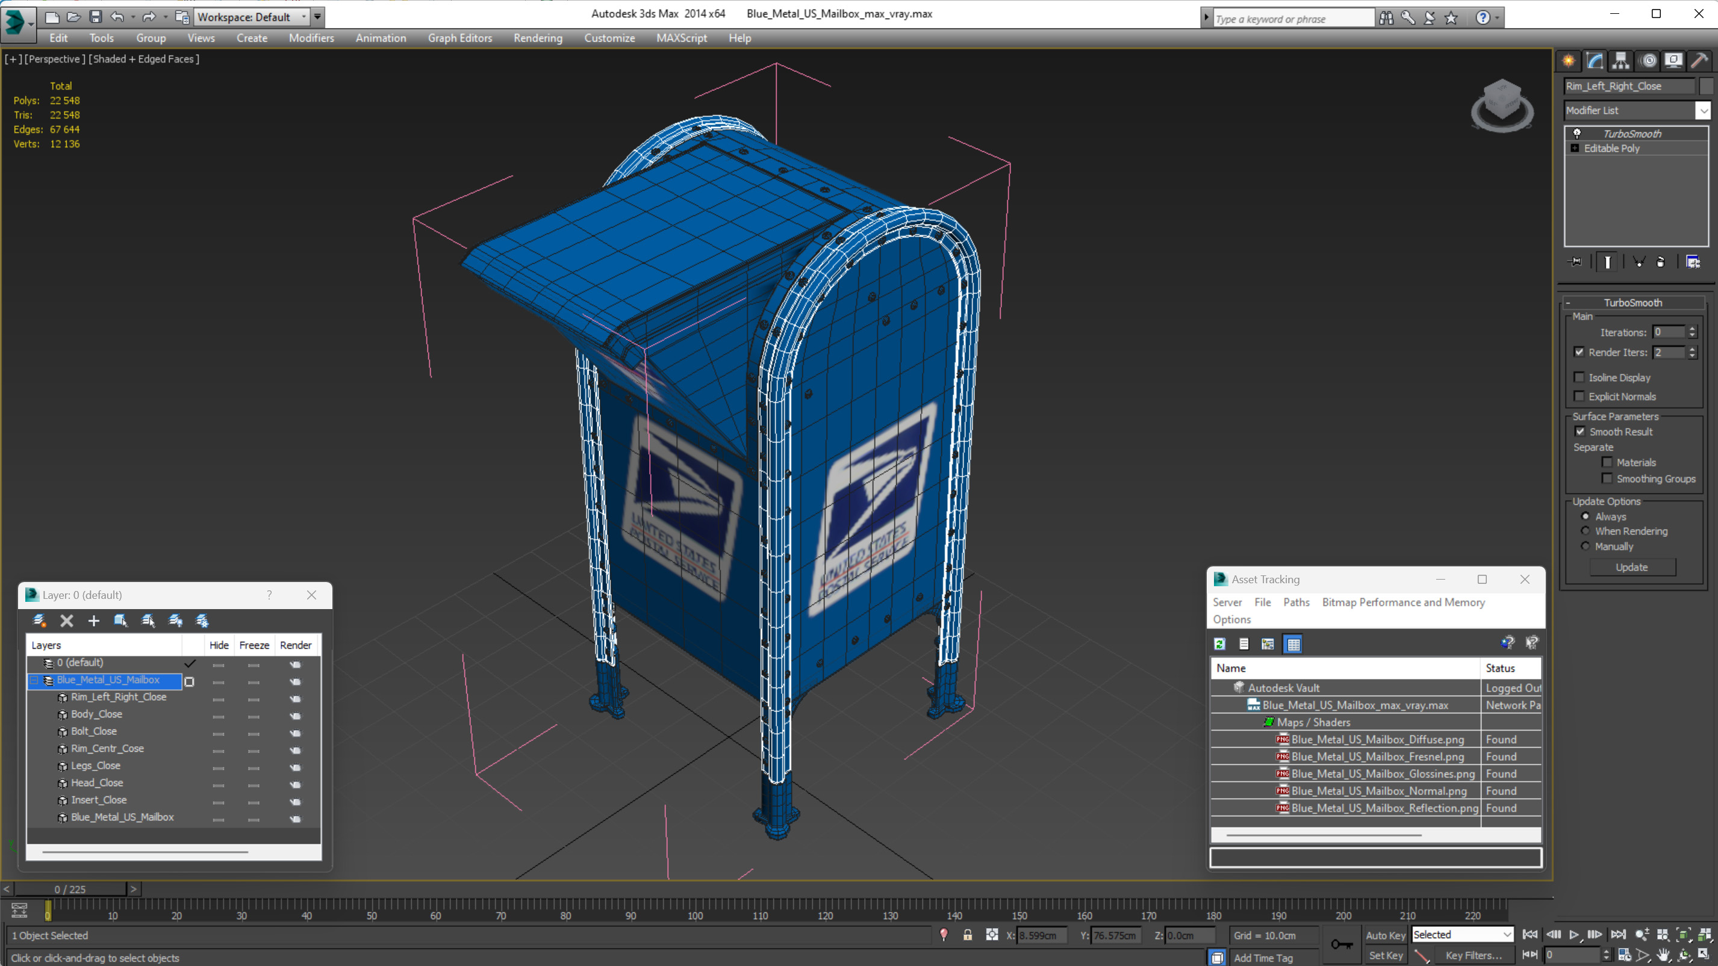
Task: Click the Open File icon in quick toolbar
Action: tap(73, 17)
